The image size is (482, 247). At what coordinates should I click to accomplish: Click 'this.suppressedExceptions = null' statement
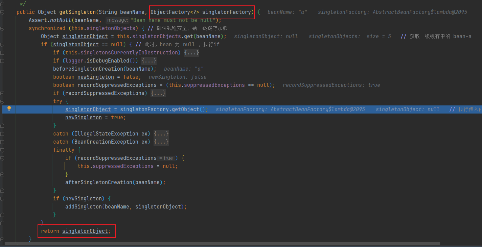tap(128, 166)
